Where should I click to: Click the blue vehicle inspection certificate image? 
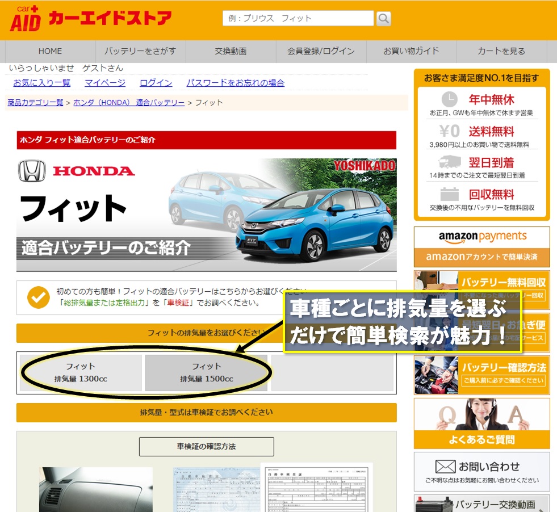217,489
